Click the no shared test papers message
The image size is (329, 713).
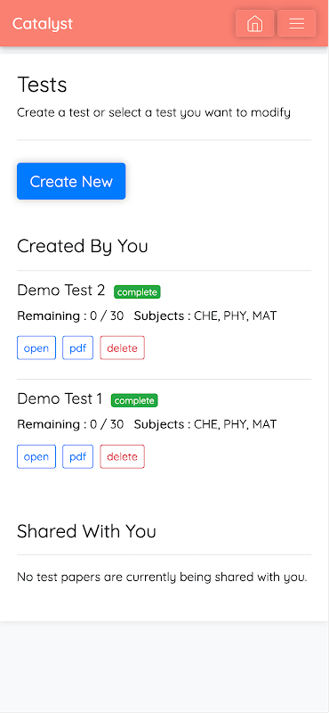pos(162,577)
